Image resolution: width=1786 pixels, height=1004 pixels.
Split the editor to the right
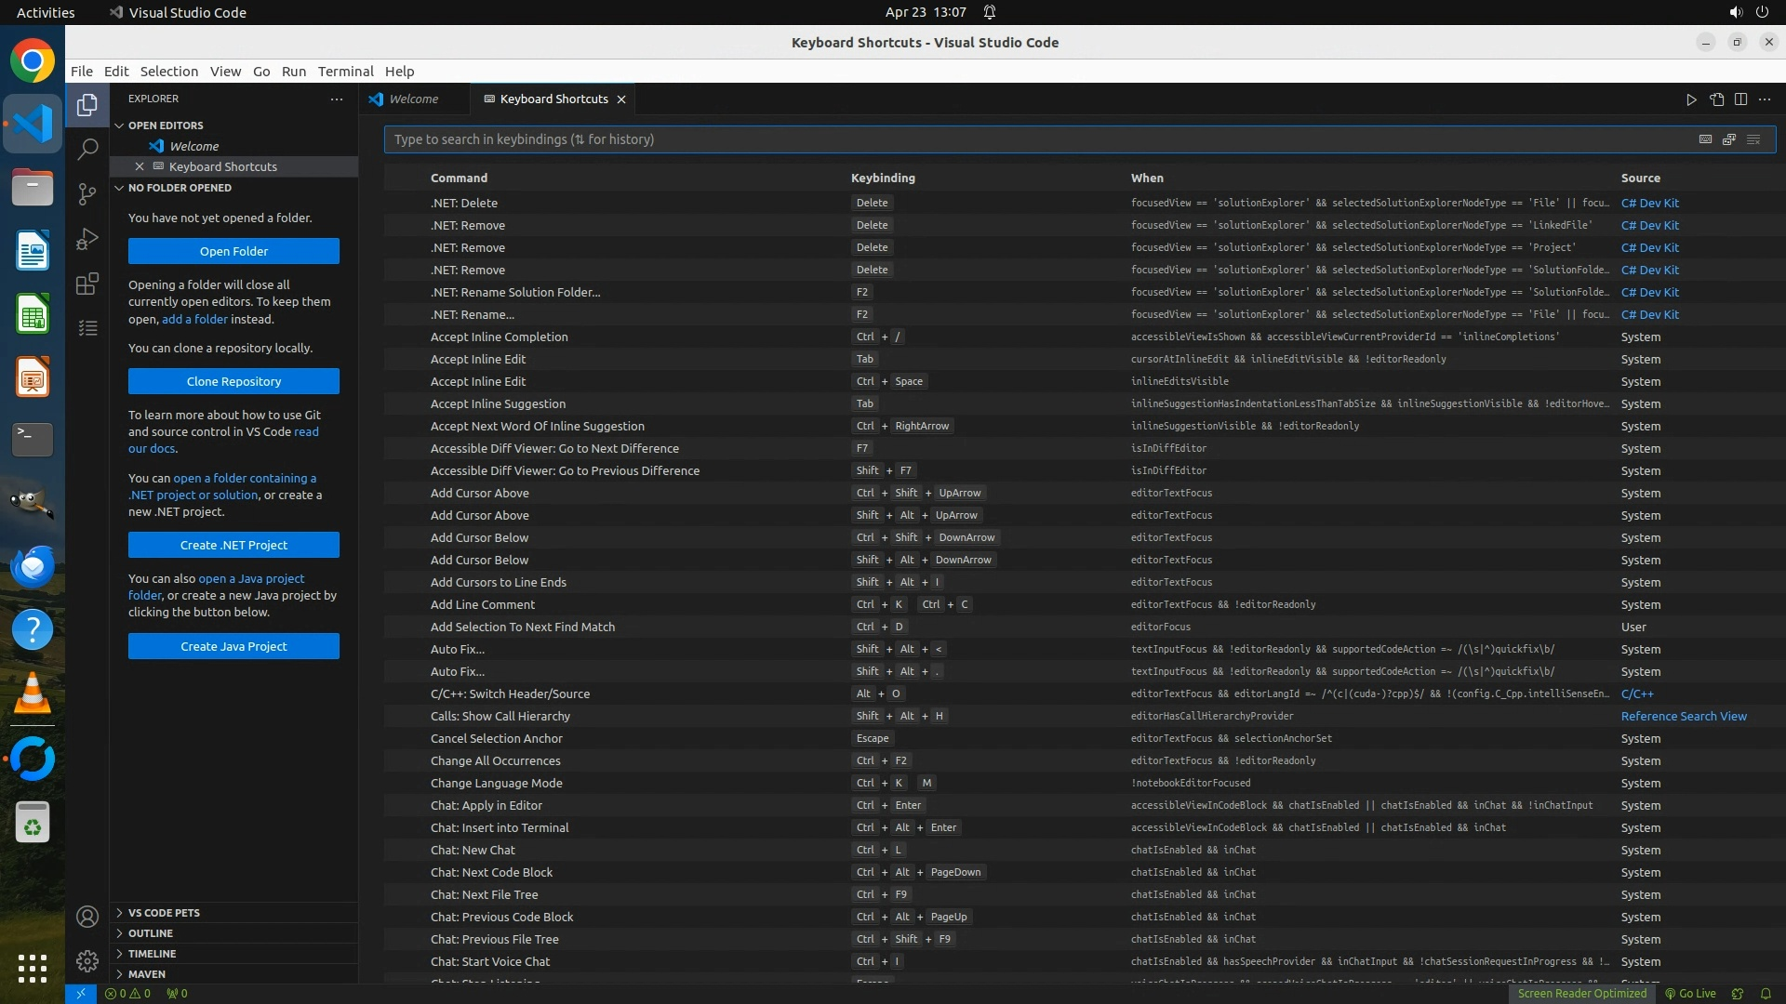coord(1740,99)
